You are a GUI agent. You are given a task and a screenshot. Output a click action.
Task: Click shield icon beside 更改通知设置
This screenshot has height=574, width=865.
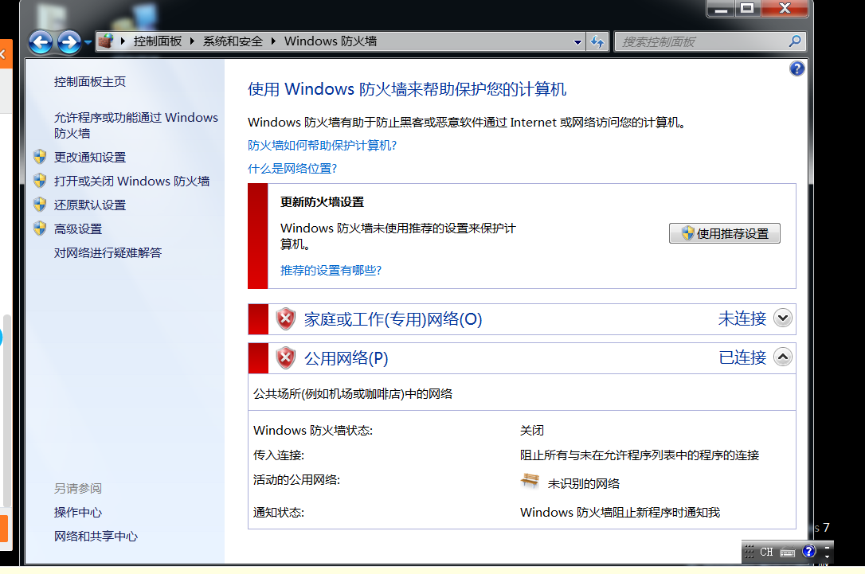(40, 157)
